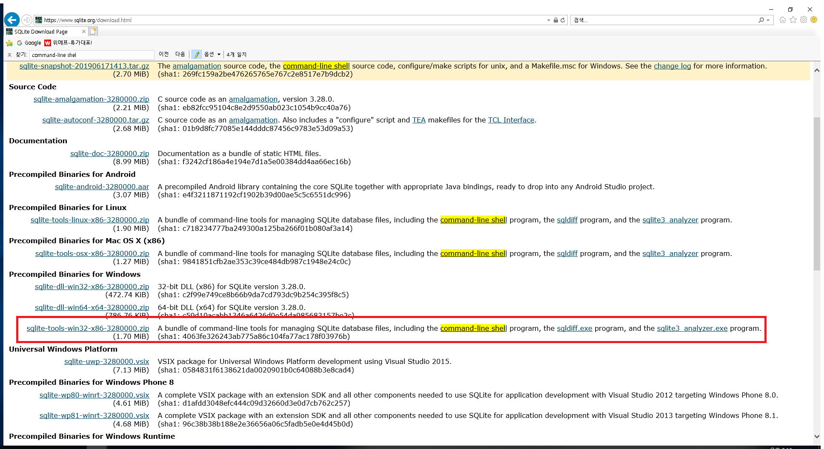Open the amalgamation link in the snapshot row
The height and width of the screenshot is (449, 824).
197,66
